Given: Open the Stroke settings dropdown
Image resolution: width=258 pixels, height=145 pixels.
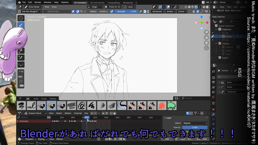Looking at the screenshot, I should (171, 12).
